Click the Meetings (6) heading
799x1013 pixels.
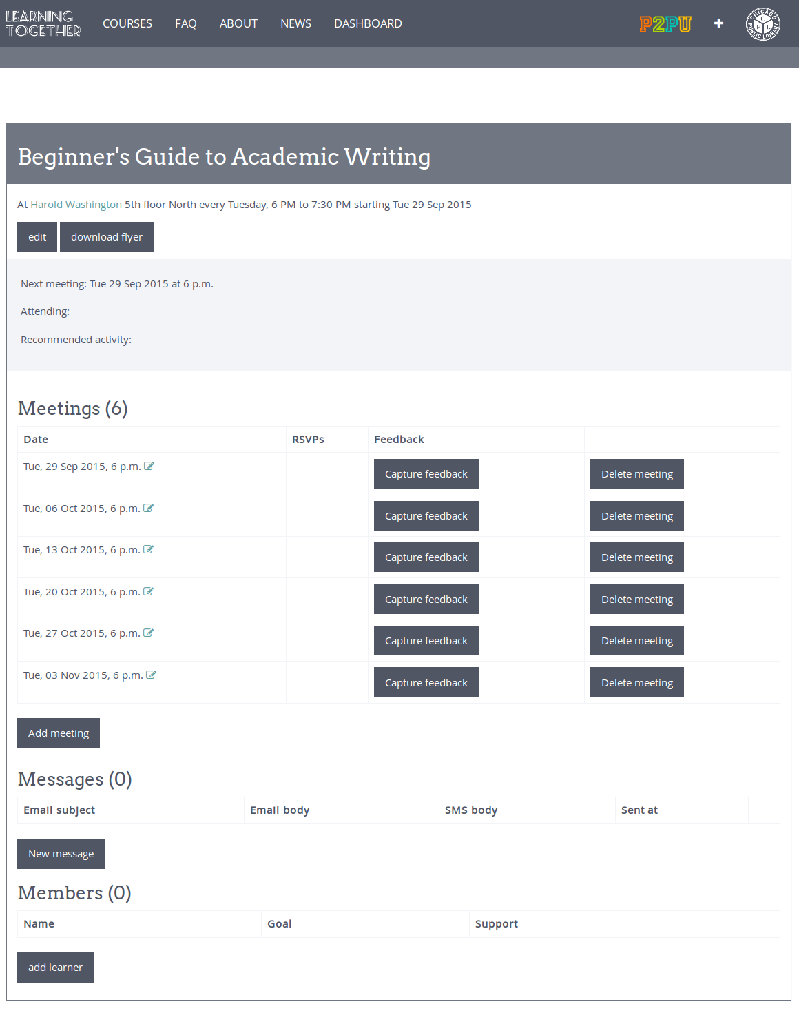pyautogui.click(x=73, y=409)
